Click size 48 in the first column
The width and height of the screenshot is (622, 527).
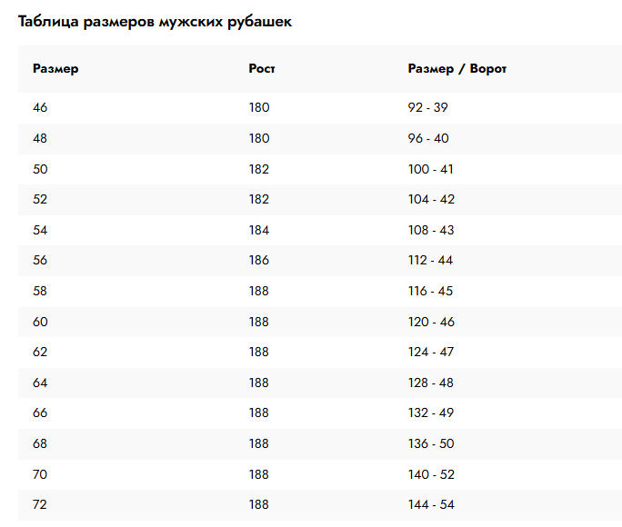click(x=40, y=138)
